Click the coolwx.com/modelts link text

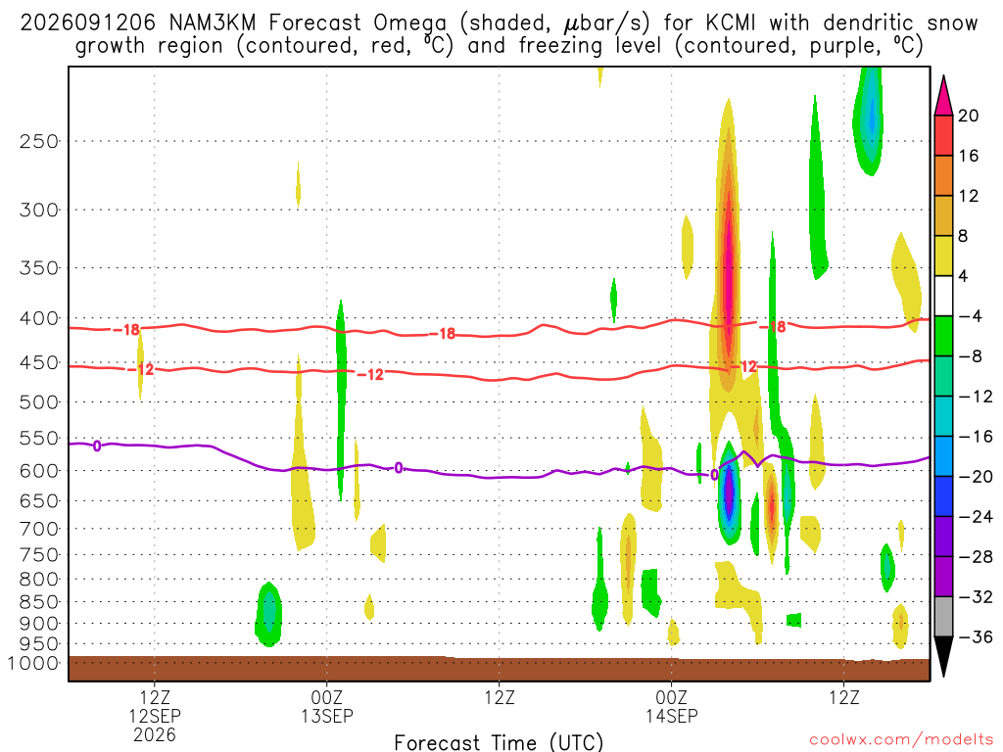tap(901, 739)
